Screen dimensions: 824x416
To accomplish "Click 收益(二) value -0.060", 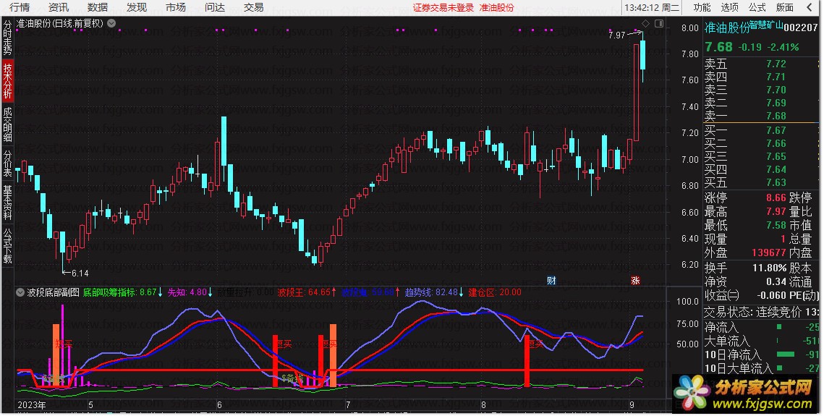I will click(x=771, y=295).
